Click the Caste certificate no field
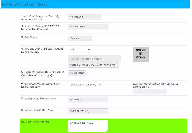 tap(150, 91)
